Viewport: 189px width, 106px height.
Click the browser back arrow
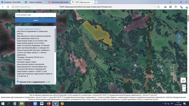click(x=3, y=7)
